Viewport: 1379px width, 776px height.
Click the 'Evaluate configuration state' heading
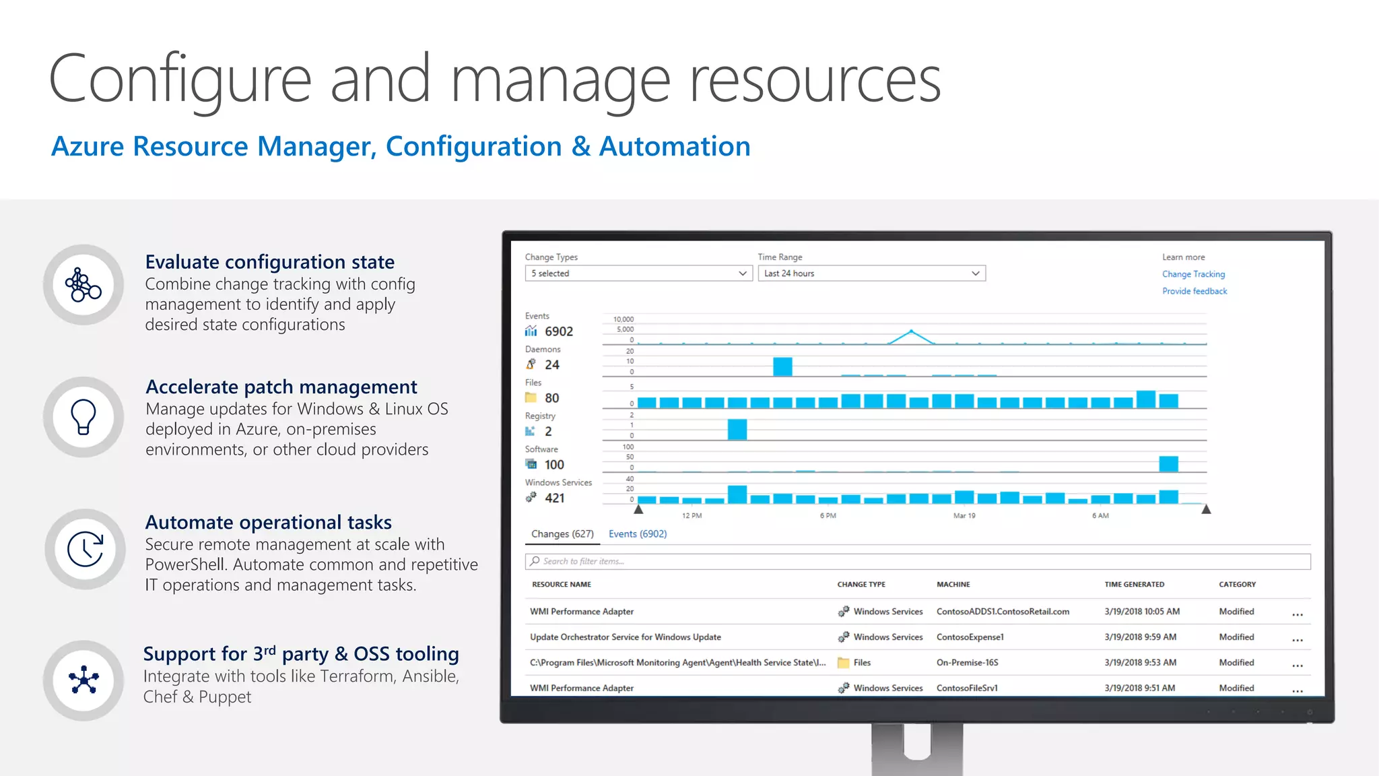(270, 262)
